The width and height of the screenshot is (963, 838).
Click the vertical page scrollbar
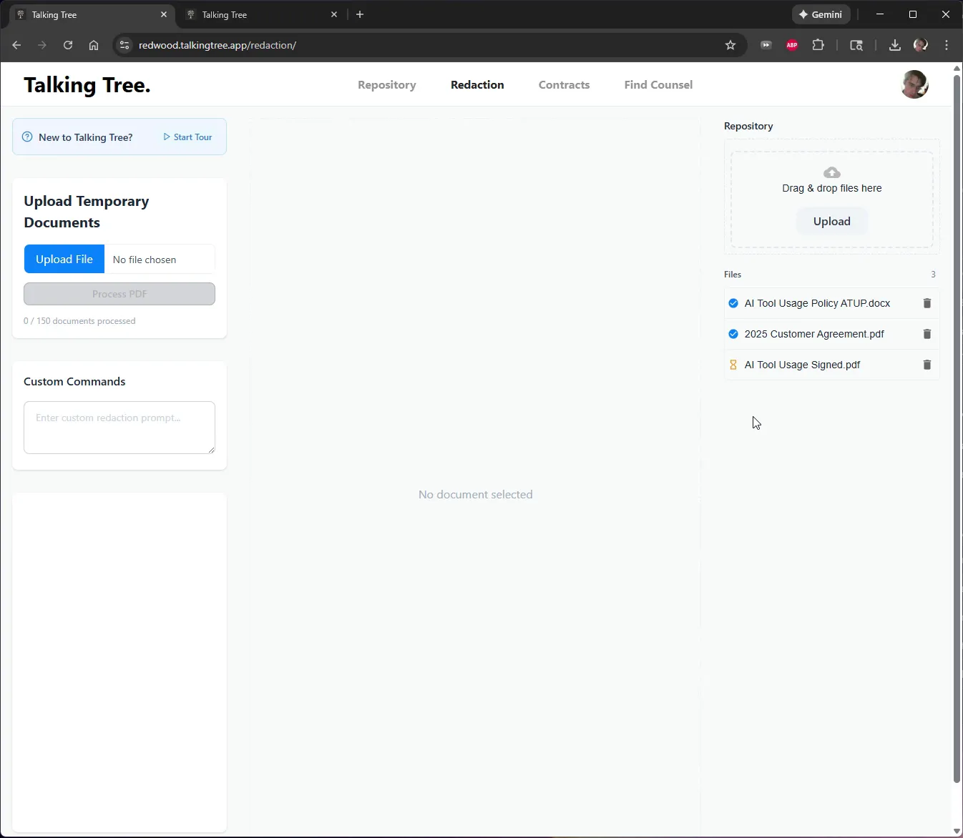tap(957, 429)
